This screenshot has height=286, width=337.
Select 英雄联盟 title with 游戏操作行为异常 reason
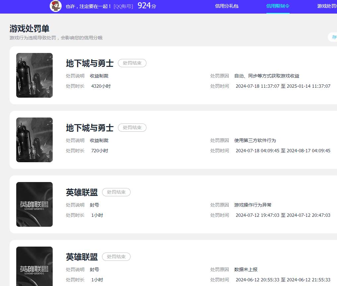tap(82, 192)
